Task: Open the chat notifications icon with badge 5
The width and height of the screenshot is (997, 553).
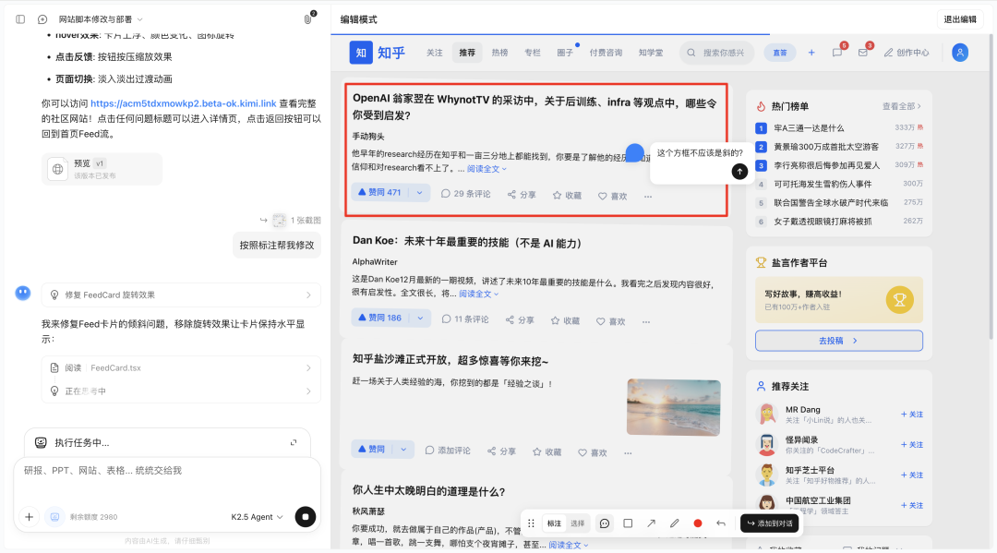Action: [837, 53]
